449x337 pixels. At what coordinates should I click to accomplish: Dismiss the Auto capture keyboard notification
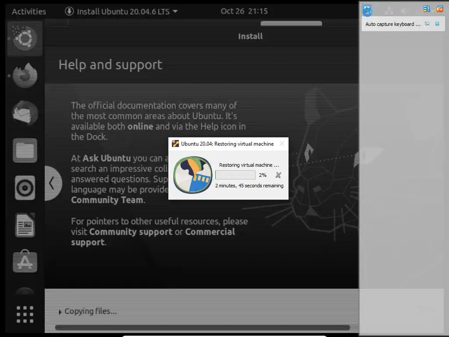pyautogui.click(x=437, y=24)
